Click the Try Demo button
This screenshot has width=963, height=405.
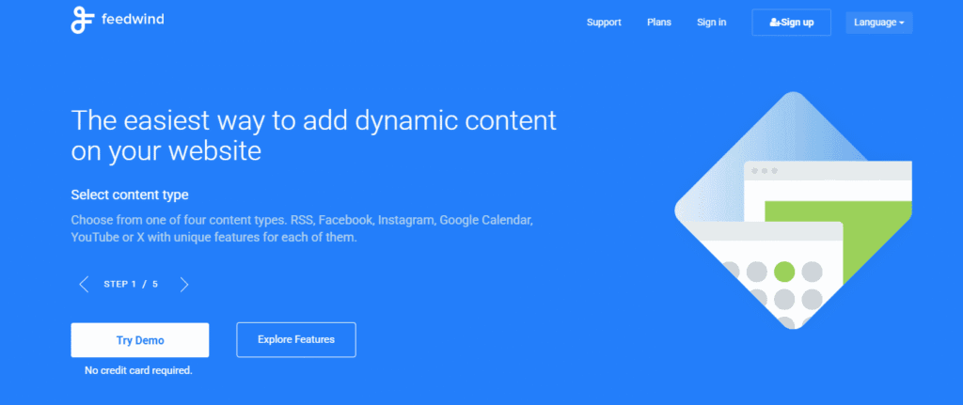(140, 340)
